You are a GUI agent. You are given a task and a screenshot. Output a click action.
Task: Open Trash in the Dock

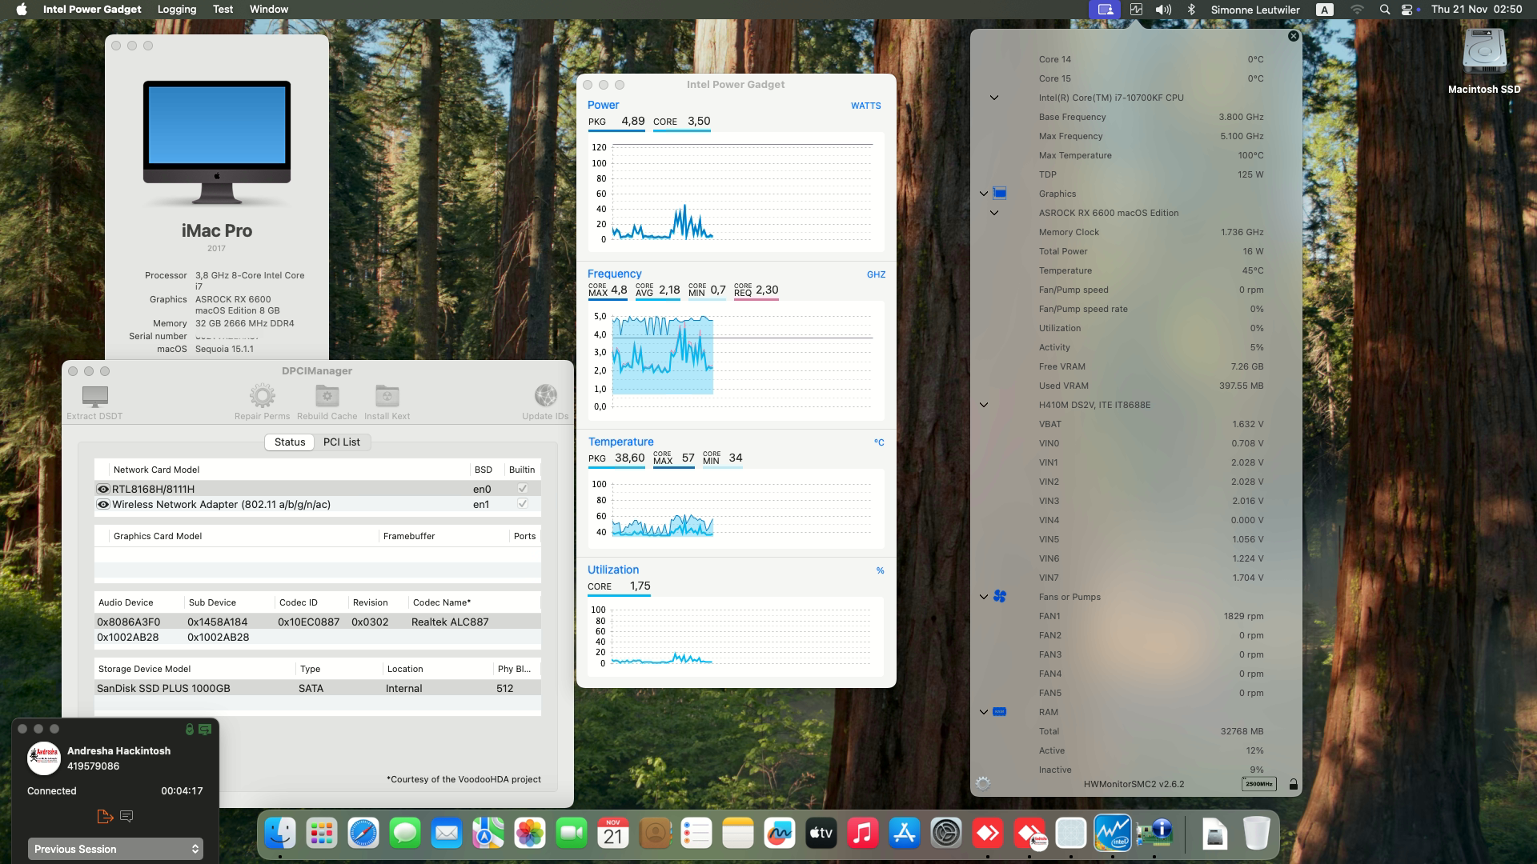point(1257,834)
